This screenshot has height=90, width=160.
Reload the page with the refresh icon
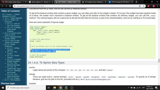click(10, 6)
